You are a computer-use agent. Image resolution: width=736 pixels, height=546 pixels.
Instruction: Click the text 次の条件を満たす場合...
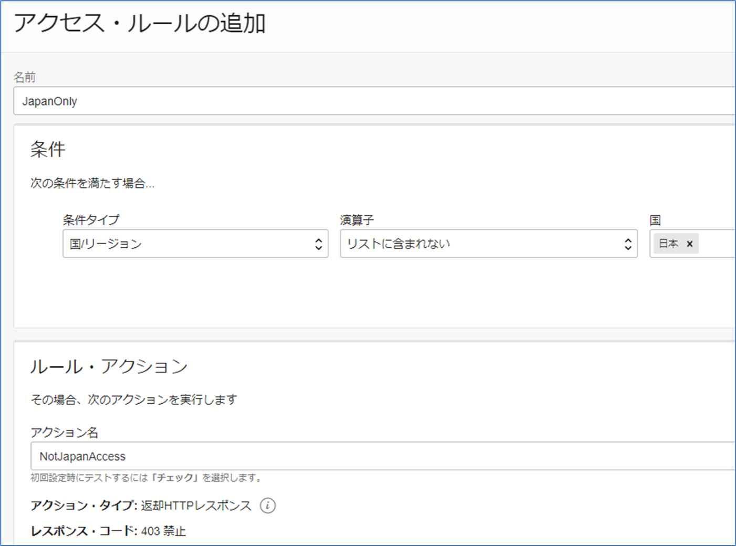[92, 183]
